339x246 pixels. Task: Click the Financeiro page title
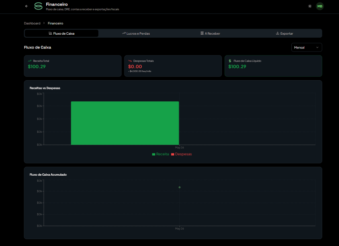tap(57, 4)
